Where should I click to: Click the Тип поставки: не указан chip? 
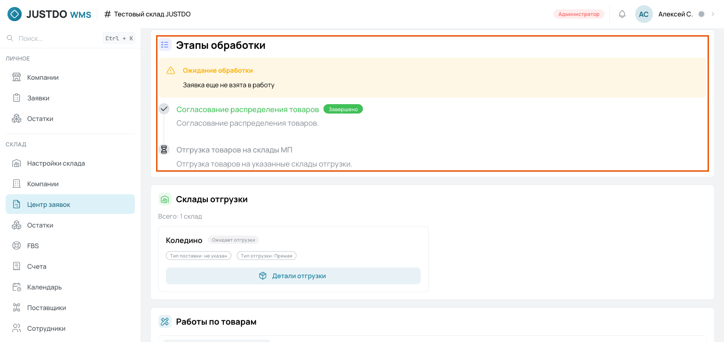198,256
